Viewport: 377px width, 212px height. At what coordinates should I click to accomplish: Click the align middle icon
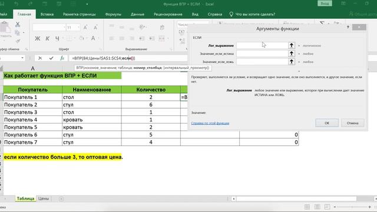tap(122, 27)
